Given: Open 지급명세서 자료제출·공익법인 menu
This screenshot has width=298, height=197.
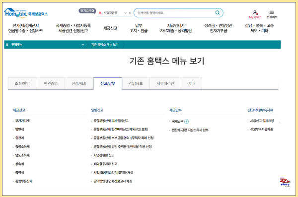Looking at the screenshot, I should (176, 28).
